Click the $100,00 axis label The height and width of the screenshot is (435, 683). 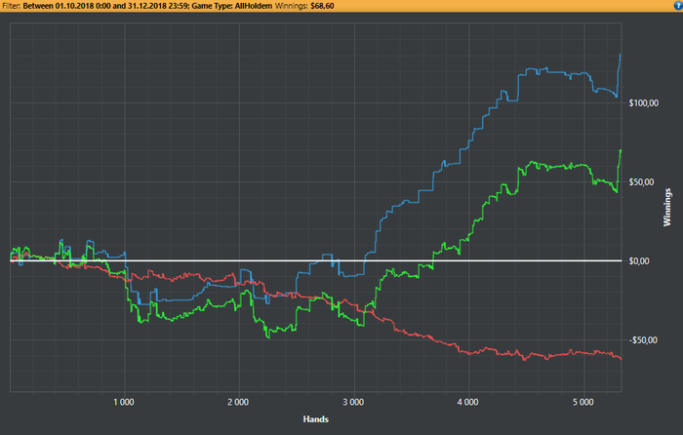643,103
